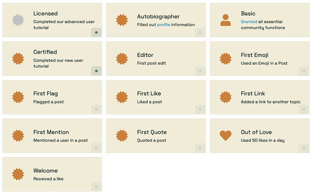Open the Editor badge title
This screenshot has height=195, width=313.
[145, 55]
